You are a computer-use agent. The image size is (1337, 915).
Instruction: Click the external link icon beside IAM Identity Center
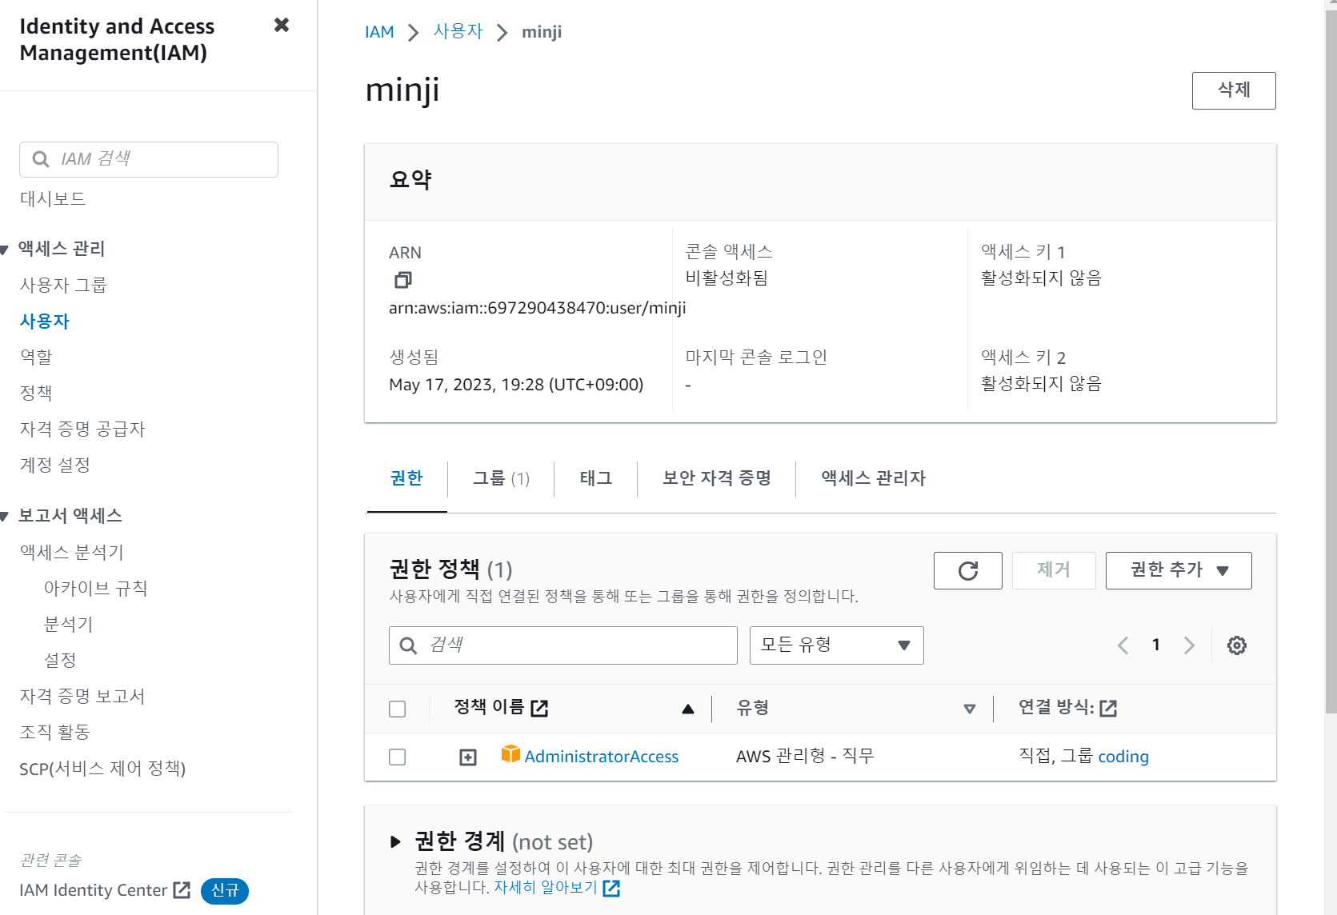pos(182,890)
